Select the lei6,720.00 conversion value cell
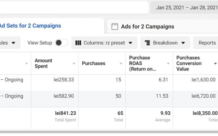 tap(204, 96)
